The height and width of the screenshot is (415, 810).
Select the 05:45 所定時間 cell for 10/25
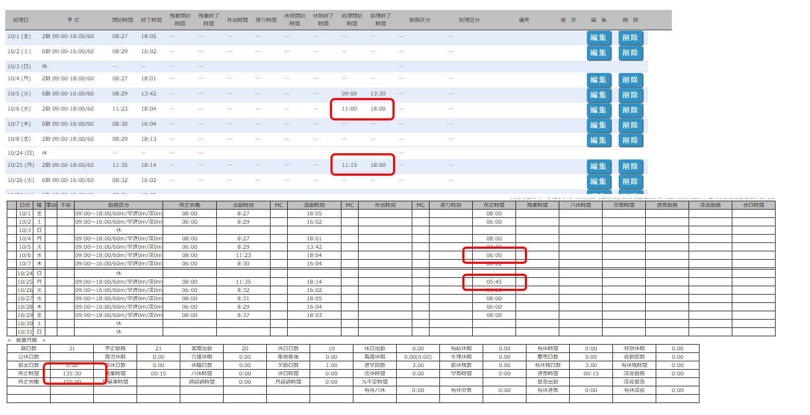494,282
